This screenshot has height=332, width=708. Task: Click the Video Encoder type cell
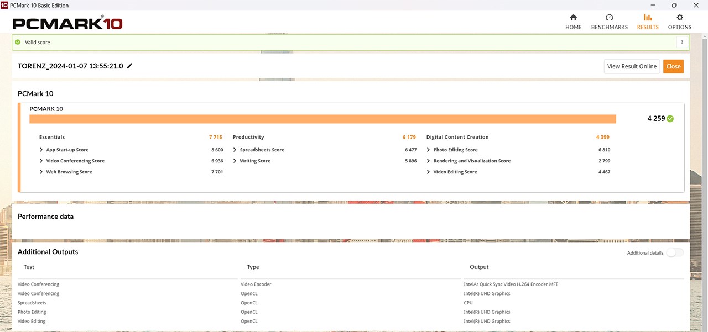tap(256, 284)
